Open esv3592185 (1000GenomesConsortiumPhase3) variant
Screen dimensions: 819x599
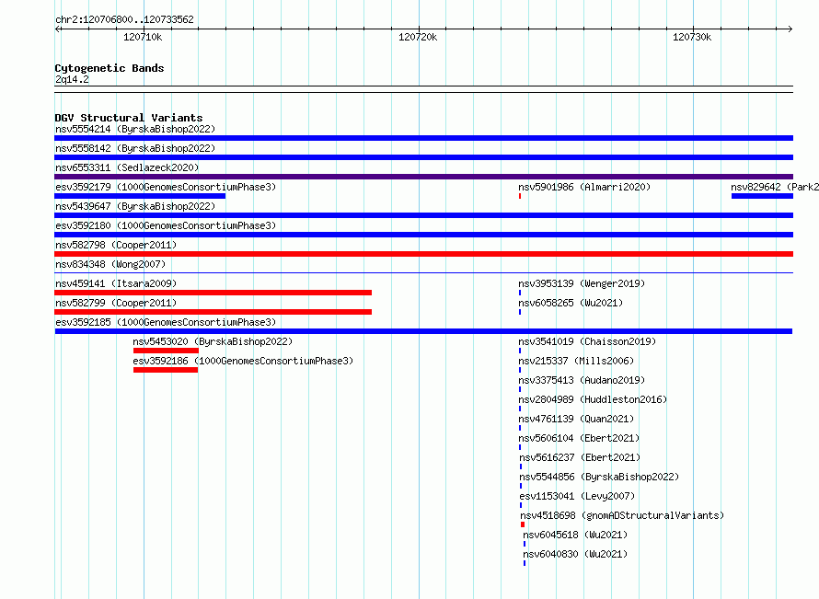166,322
